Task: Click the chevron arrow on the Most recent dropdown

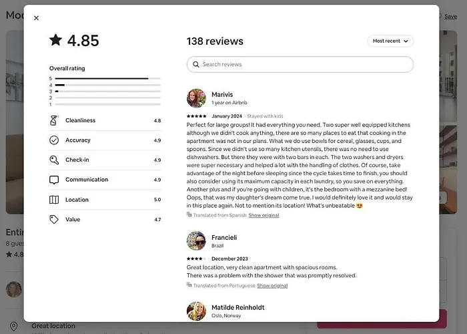Action: [406, 41]
